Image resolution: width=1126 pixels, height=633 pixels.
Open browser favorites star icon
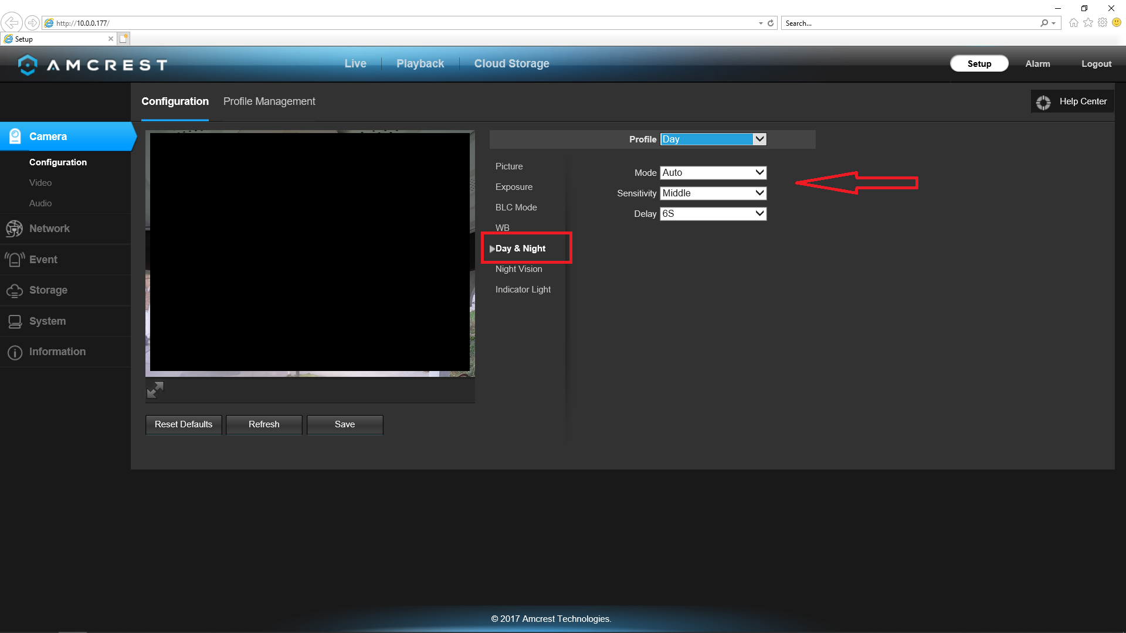coord(1088,23)
